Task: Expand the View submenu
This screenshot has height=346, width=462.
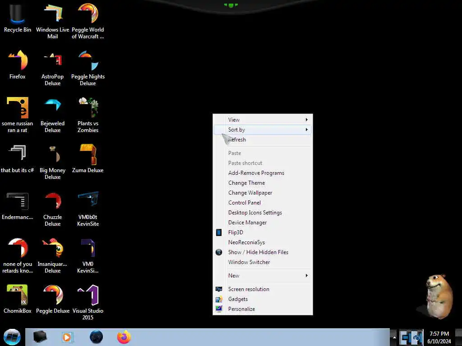Action: pyautogui.click(x=263, y=120)
